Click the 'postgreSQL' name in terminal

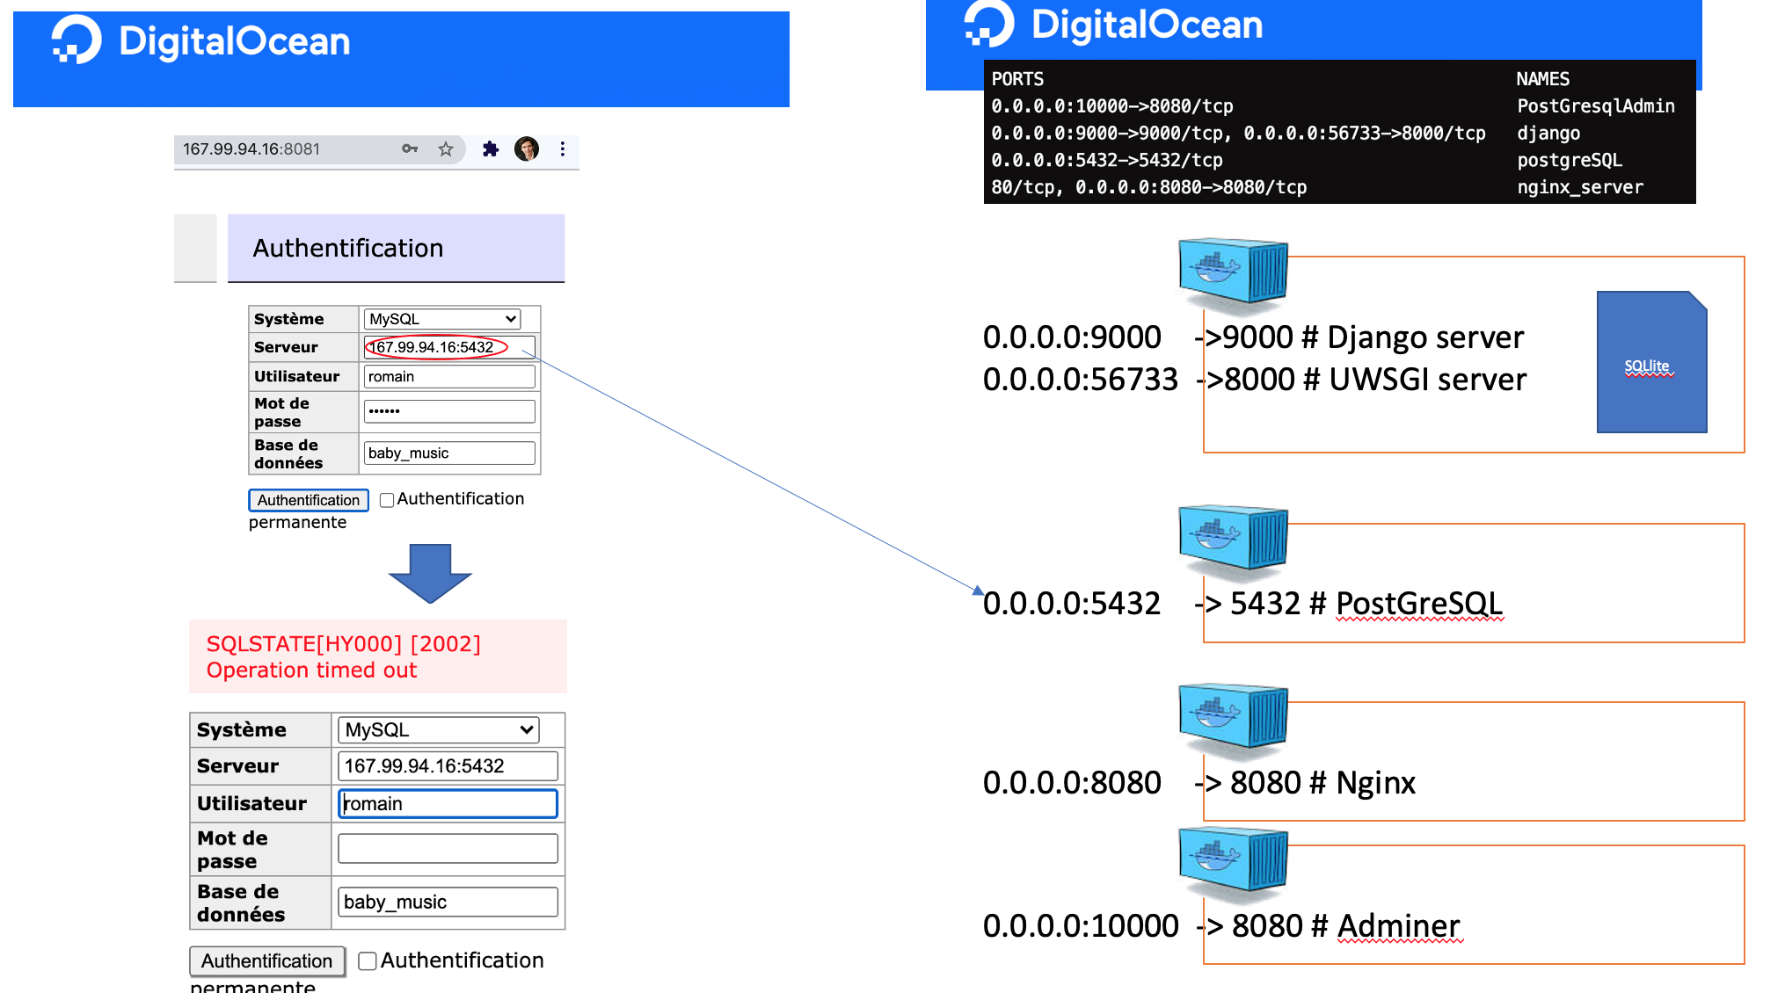[1570, 161]
